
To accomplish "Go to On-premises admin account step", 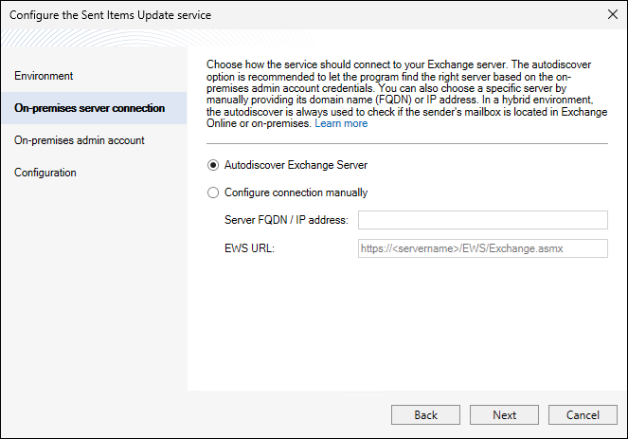I will point(80,140).
